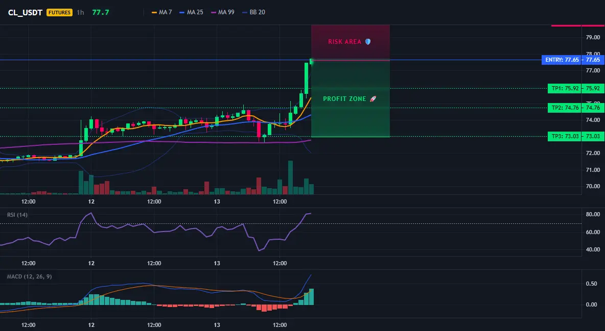Click the RSI (14) indicator label
Viewport: 605px width, 331px height.
(x=17, y=215)
